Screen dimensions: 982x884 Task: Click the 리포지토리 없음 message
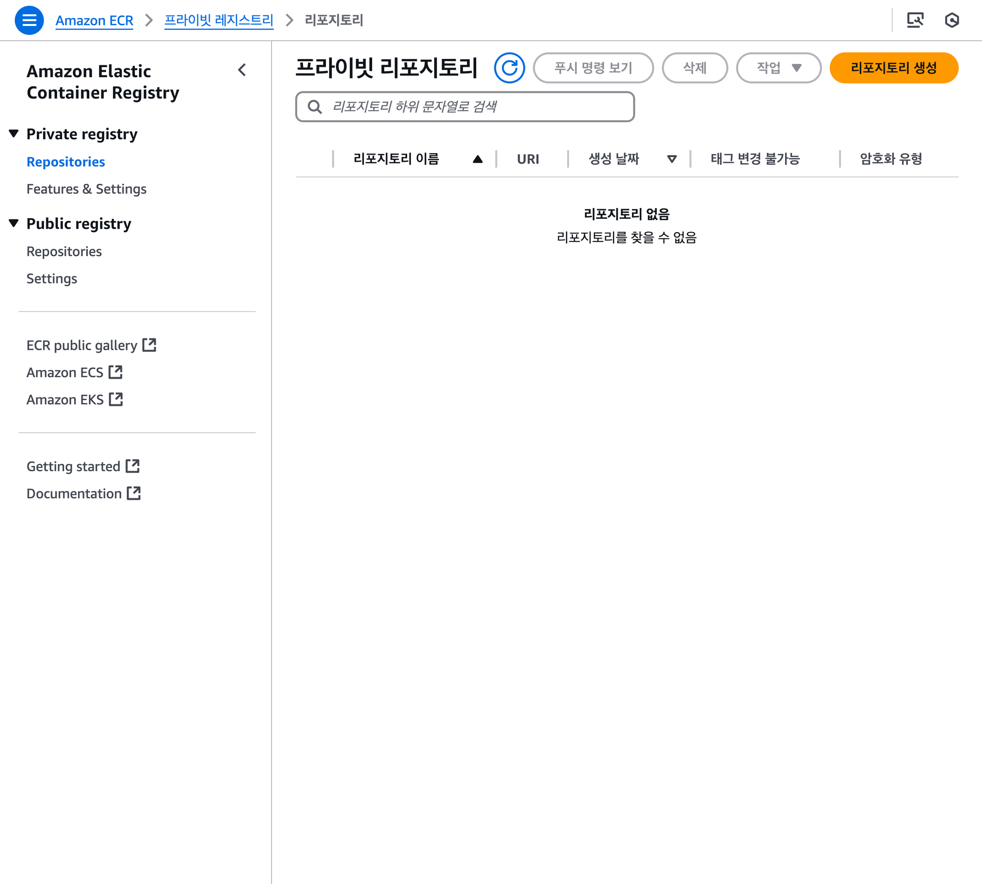(627, 214)
